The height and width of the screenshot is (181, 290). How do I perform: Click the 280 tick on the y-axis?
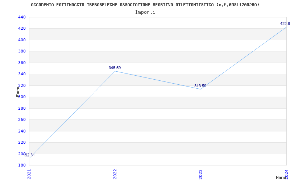pyautogui.click(x=22, y=108)
